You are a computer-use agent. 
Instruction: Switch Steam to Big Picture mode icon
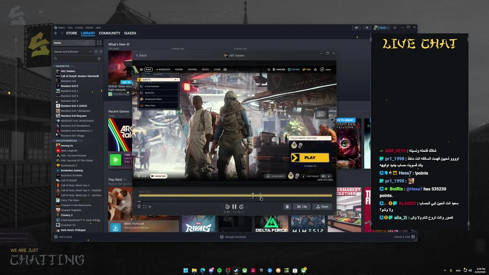point(395,27)
